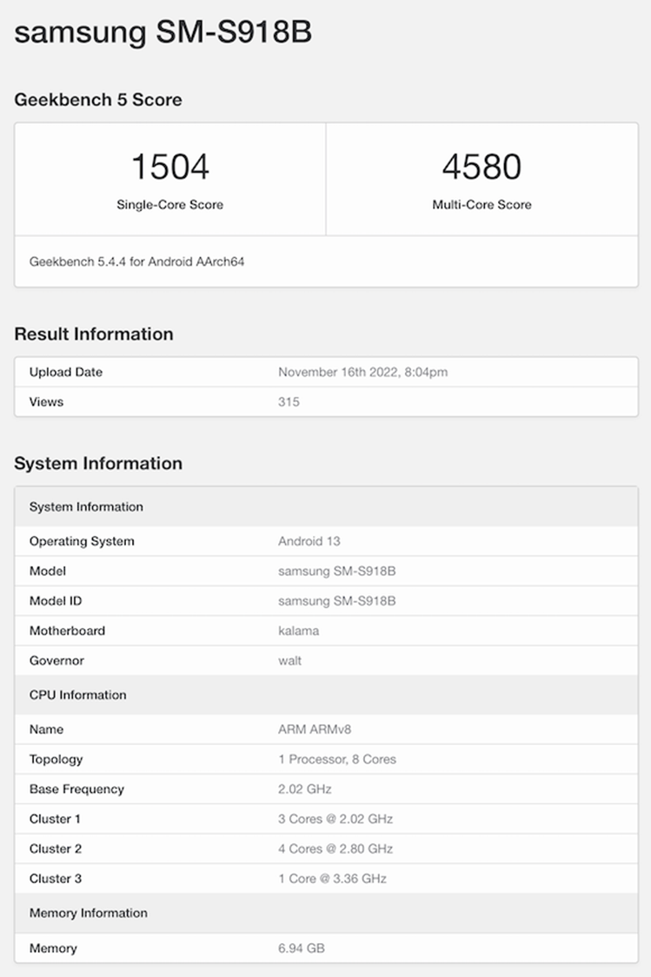Viewport: 651px width, 977px height.
Task: Click the page title 'samsung SM-S918B'
Action: (163, 32)
